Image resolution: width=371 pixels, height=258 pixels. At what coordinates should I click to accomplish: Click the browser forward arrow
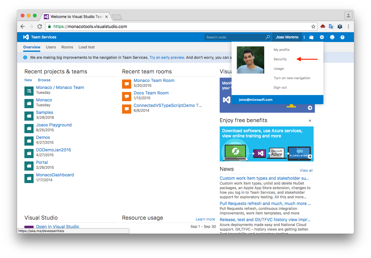pos(31,27)
